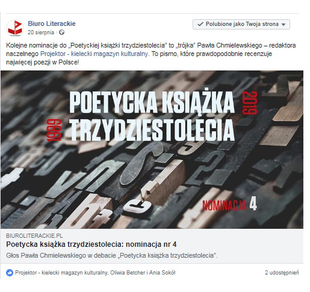310x292 pixels.
Task: Click the blue like reaction icon
Action: (10, 273)
